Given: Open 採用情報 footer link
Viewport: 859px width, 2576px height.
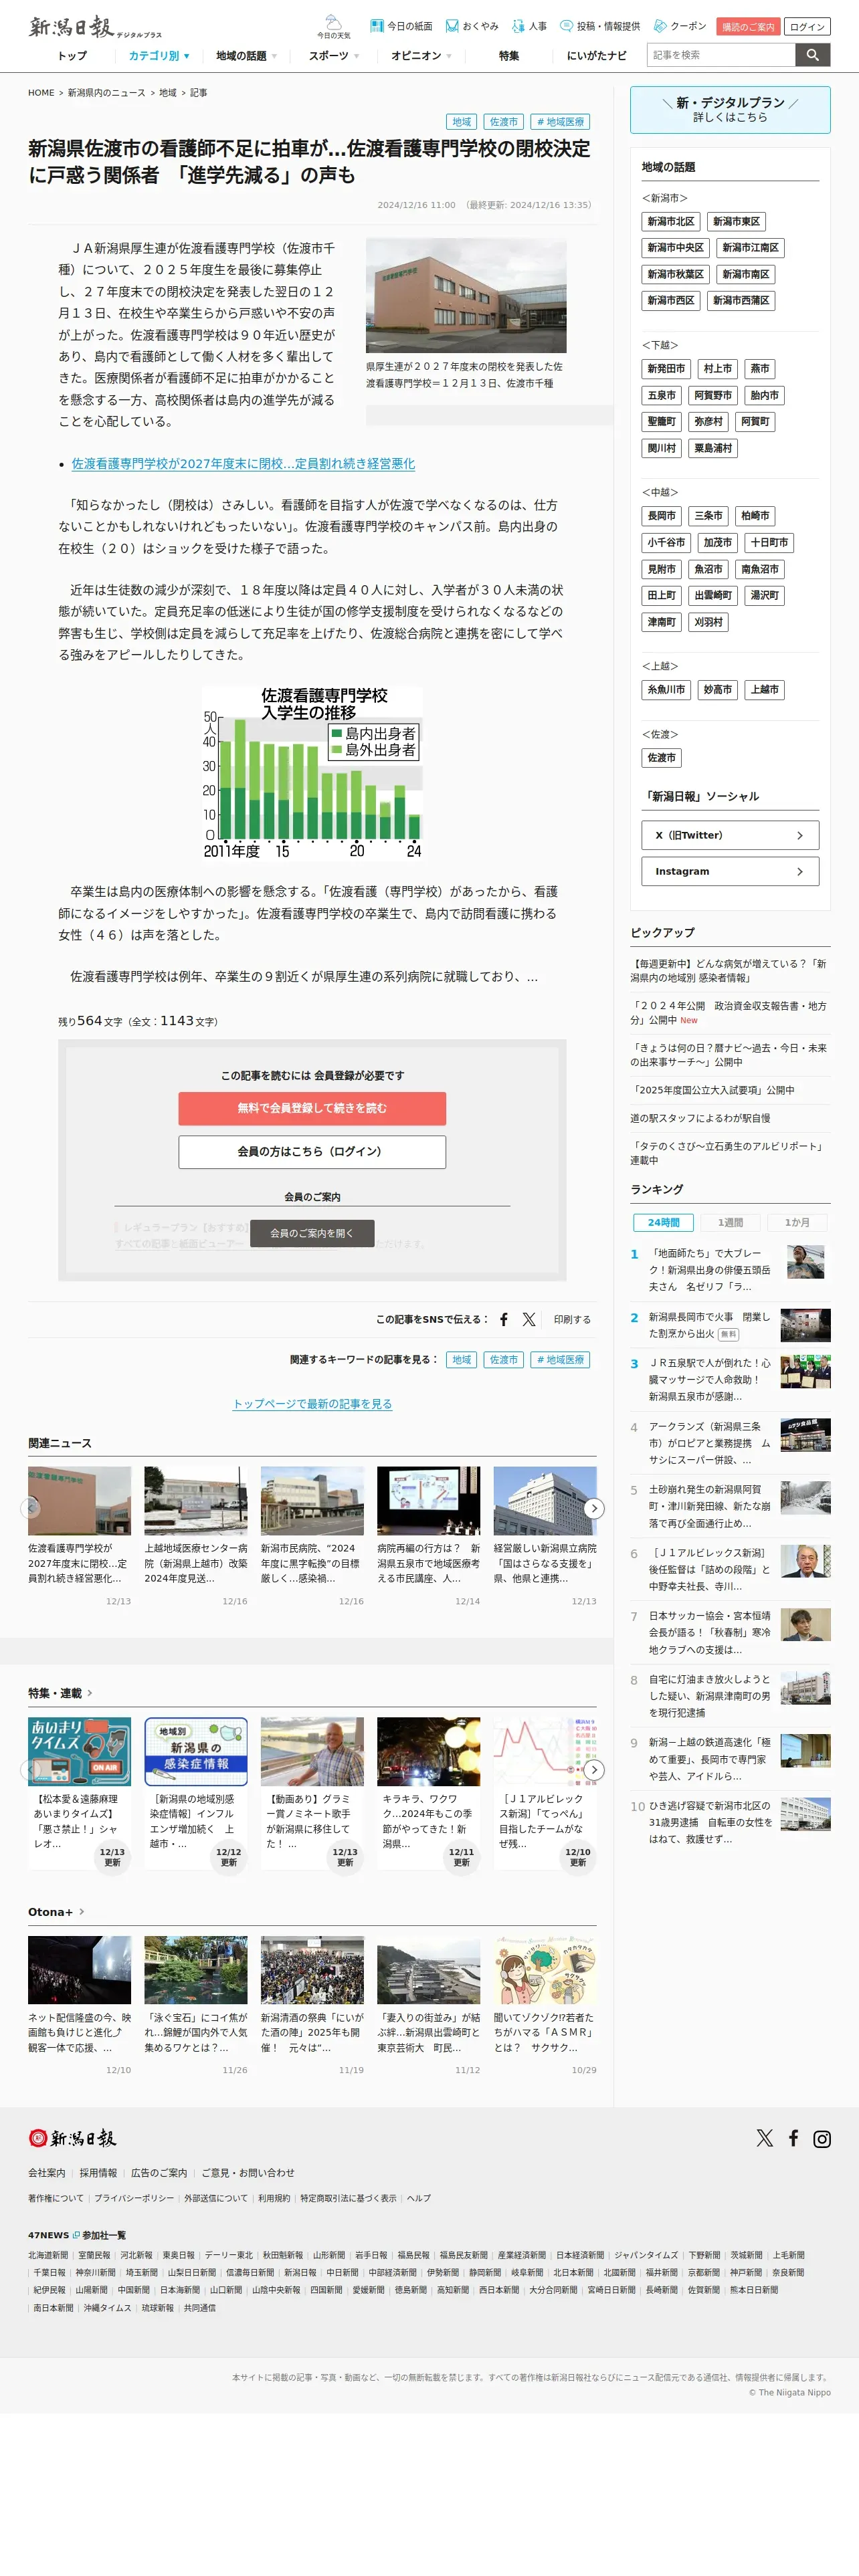Looking at the screenshot, I should coord(98,2173).
